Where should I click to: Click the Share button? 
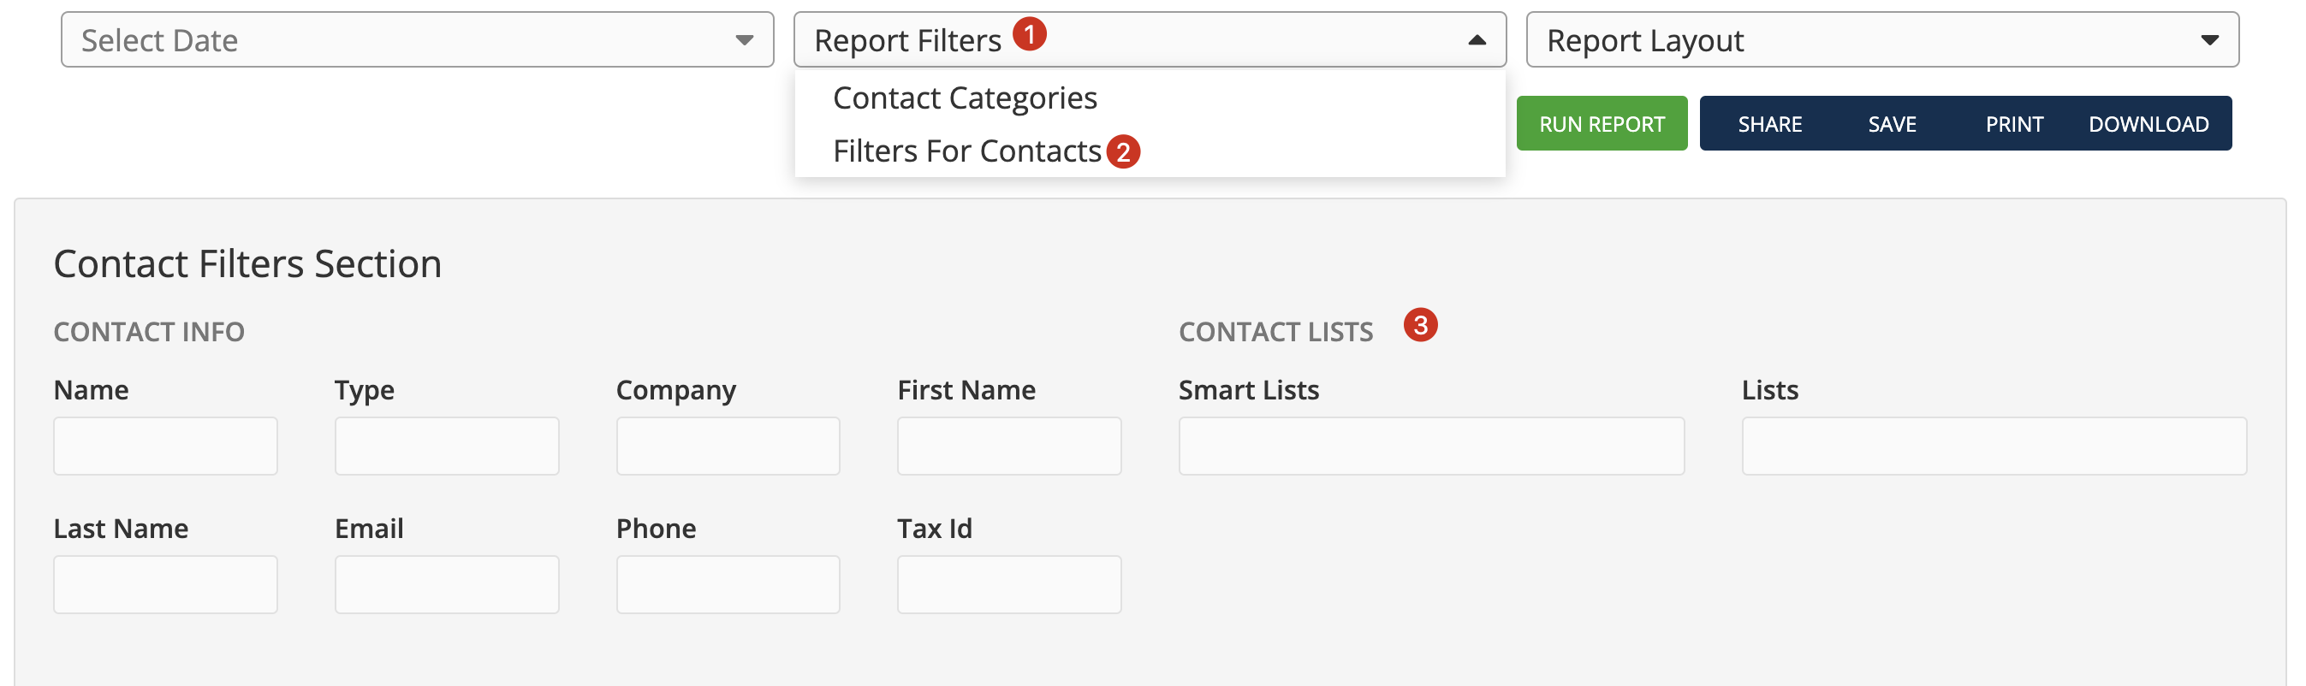(x=1770, y=123)
